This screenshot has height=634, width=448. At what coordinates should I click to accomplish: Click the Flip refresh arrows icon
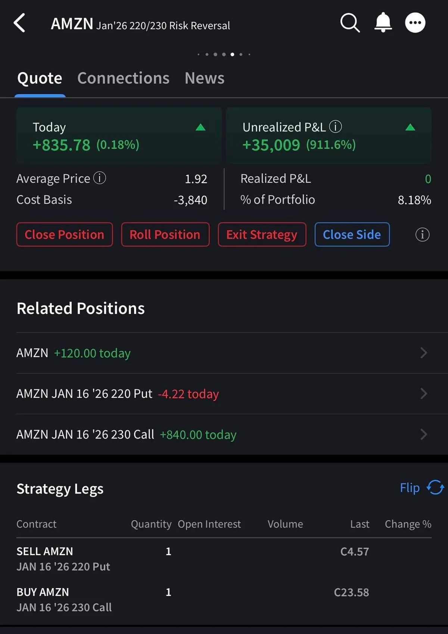click(x=435, y=487)
